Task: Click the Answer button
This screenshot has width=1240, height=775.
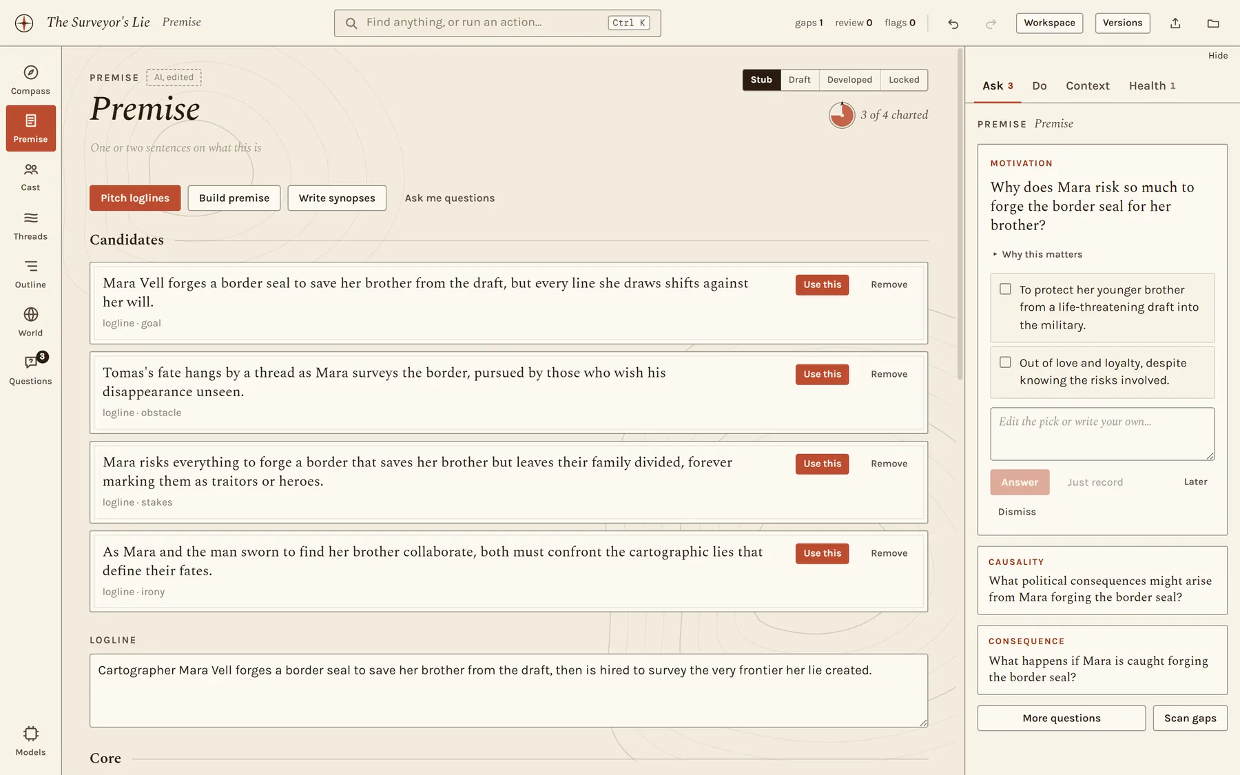Action: [1020, 482]
